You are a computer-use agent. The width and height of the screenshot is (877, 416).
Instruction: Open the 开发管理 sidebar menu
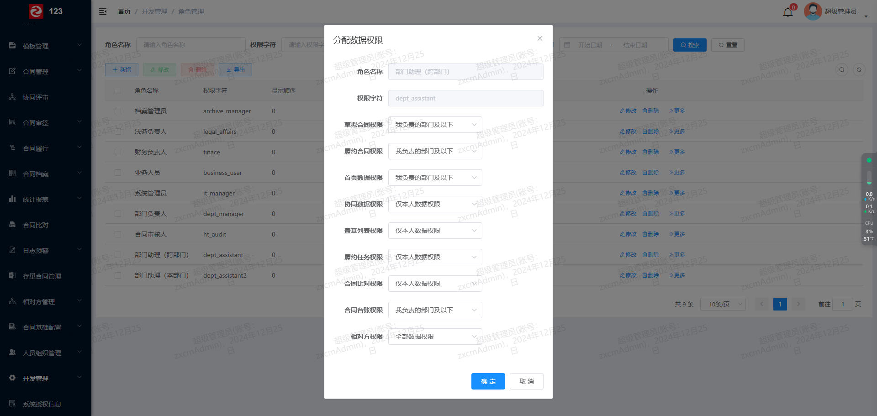tap(46, 379)
